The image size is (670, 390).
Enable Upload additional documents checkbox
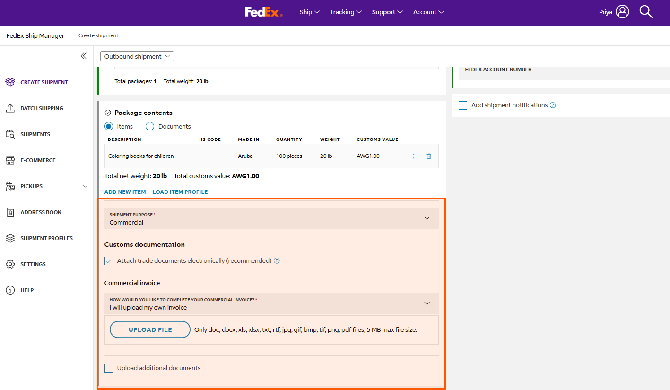click(109, 368)
